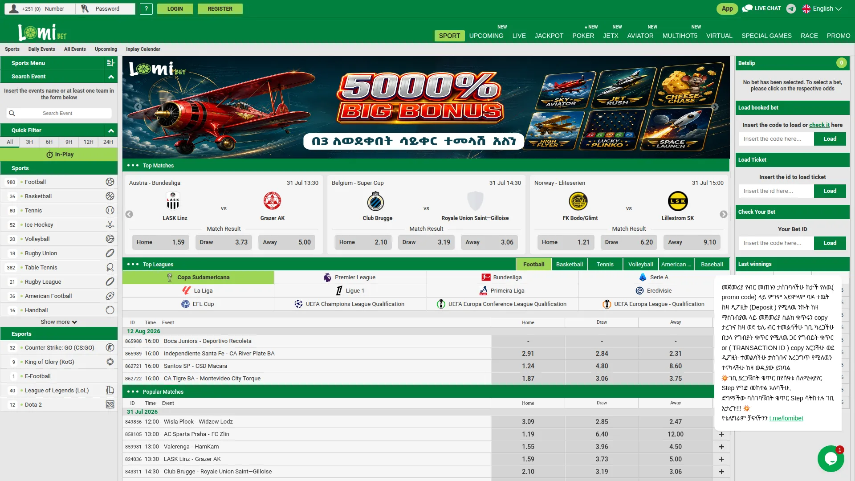855x481 pixels.
Task: Expand markets for AC Sparta Praha - FC Zlin
Action: coord(721,434)
